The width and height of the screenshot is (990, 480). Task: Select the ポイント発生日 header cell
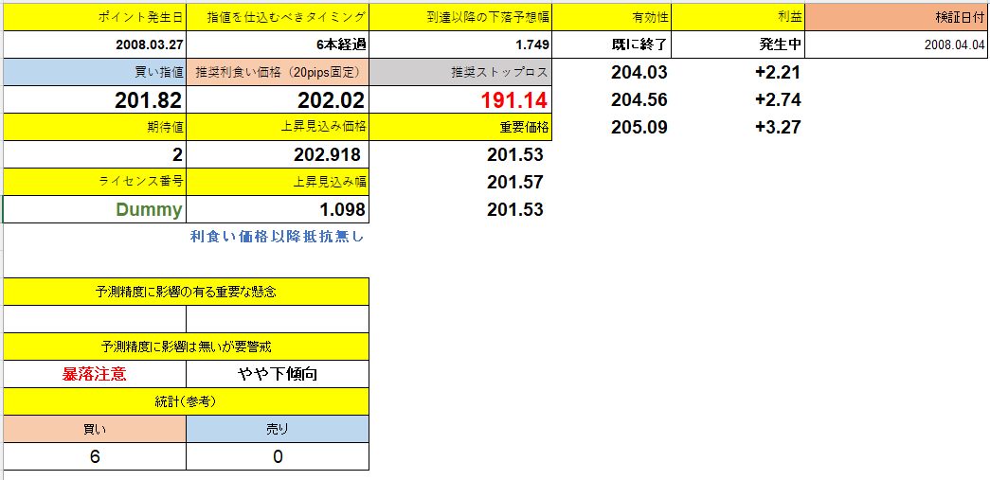(x=95, y=17)
